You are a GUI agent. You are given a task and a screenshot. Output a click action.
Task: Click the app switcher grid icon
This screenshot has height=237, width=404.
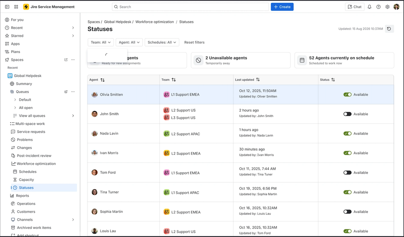(x=16, y=7)
